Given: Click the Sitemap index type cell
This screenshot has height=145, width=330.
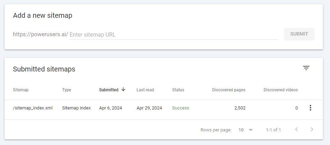Looking at the screenshot, I should point(76,108).
